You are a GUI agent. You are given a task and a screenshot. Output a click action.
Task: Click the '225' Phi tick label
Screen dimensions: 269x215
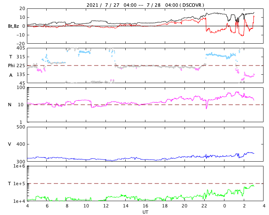[x=21, y=66]
